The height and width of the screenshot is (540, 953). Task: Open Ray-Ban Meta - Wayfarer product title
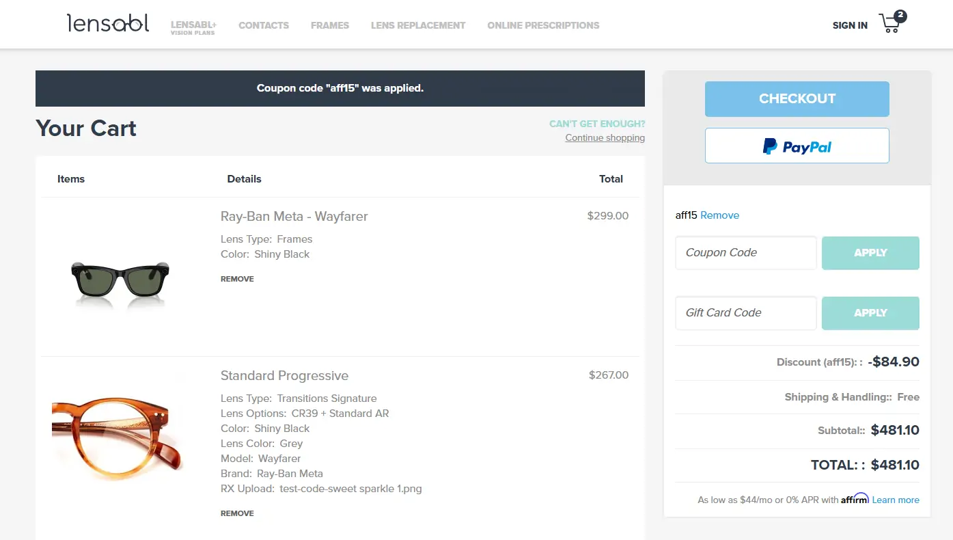[x=294, y=217]
